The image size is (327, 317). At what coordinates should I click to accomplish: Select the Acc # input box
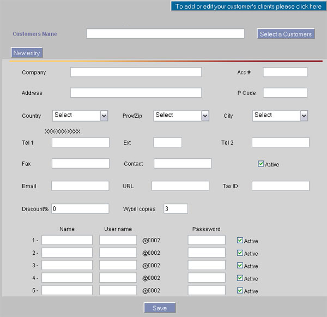285,72
